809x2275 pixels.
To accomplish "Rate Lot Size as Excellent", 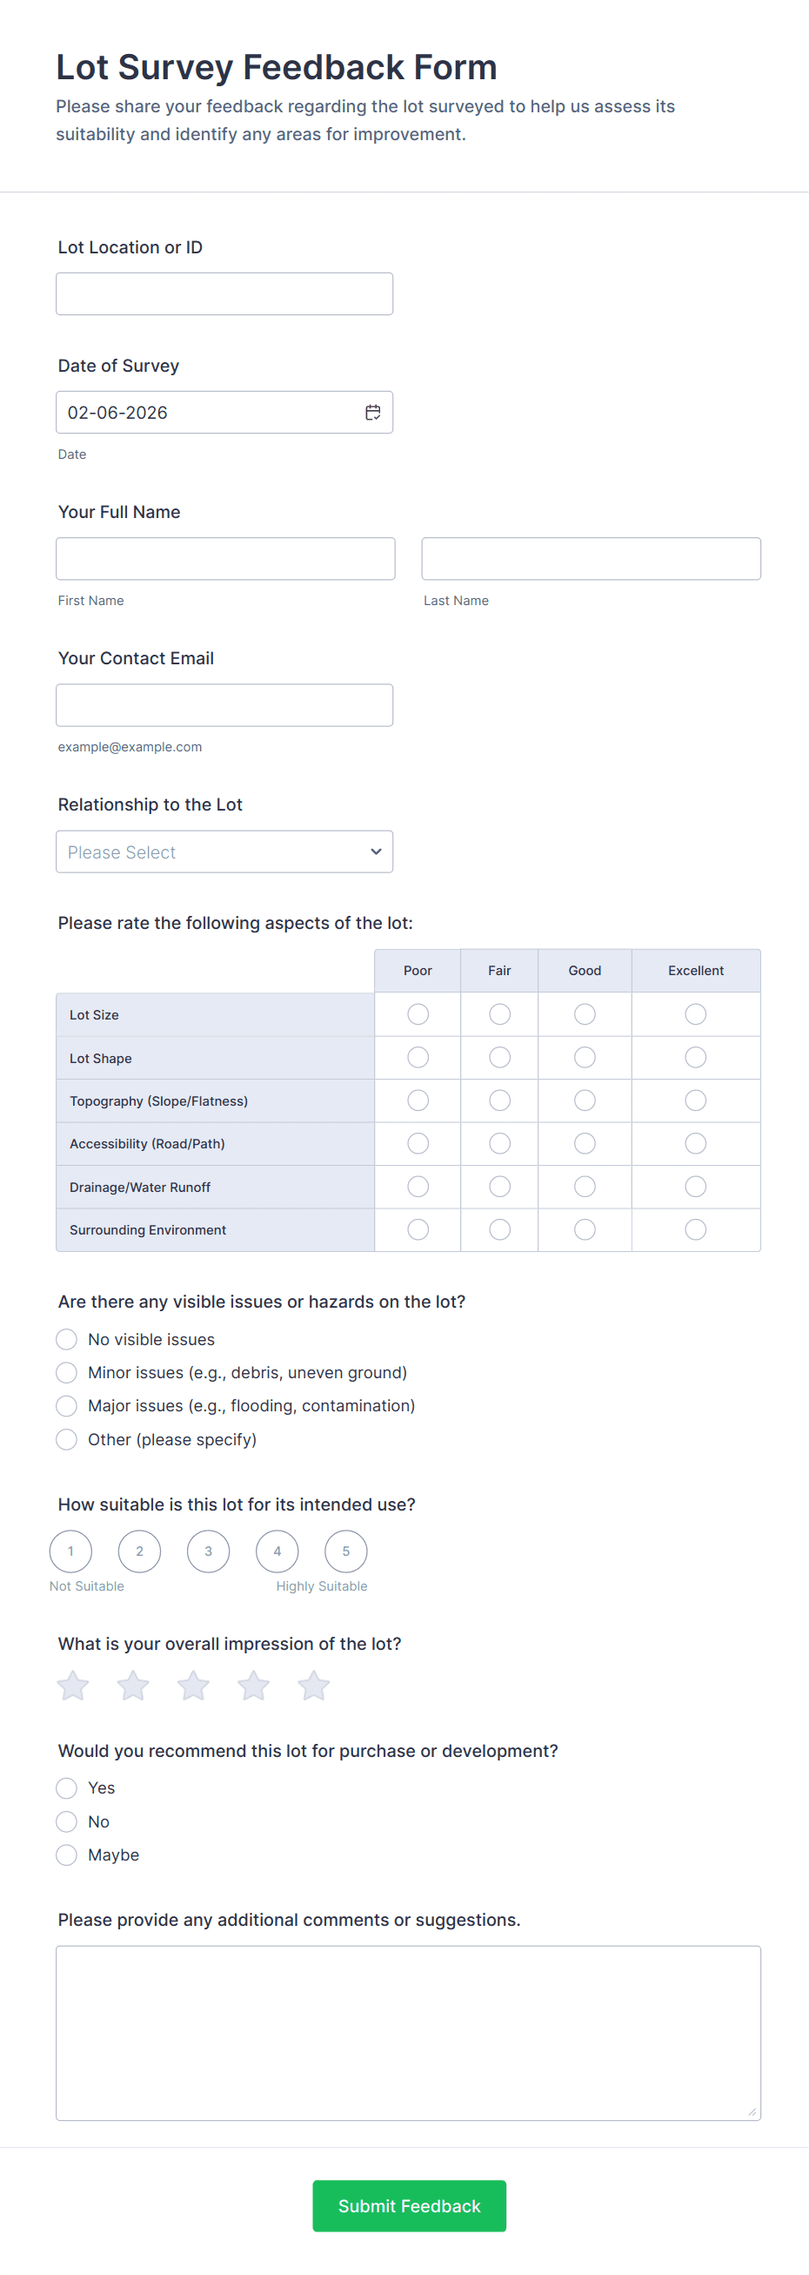I will coord(695,1013).
